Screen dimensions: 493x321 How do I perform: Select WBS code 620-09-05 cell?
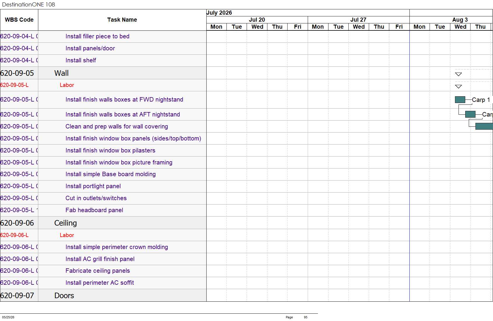[x=19, y=73]
